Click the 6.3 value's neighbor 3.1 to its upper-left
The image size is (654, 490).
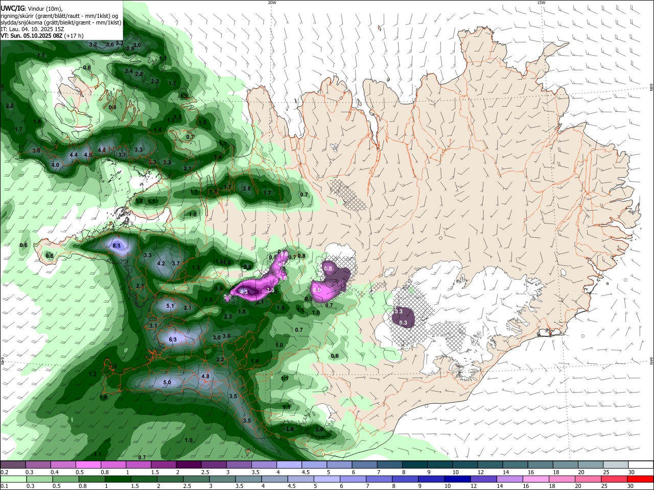[x=153, y=326]
